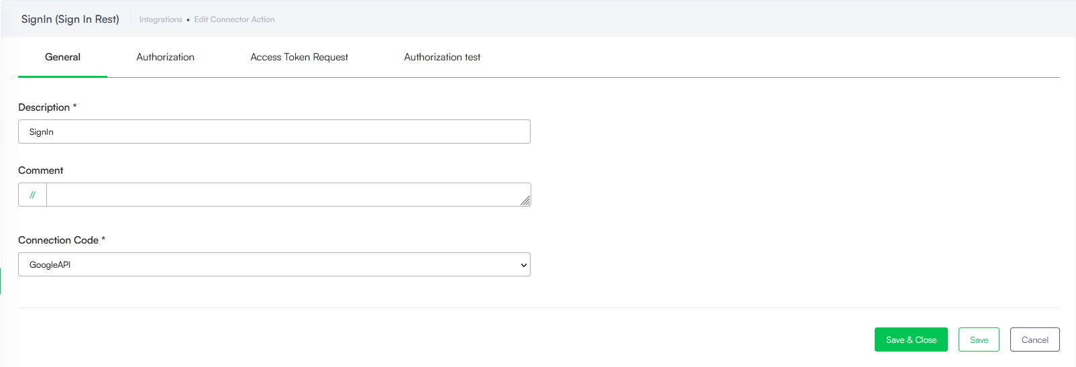This screenshot has height=367, width=1076.
Task: Click the Description input field
Action: click(x=274, y=132)
